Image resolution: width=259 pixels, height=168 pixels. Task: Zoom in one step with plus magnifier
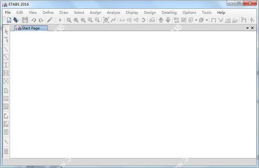[x=90, y=20]
